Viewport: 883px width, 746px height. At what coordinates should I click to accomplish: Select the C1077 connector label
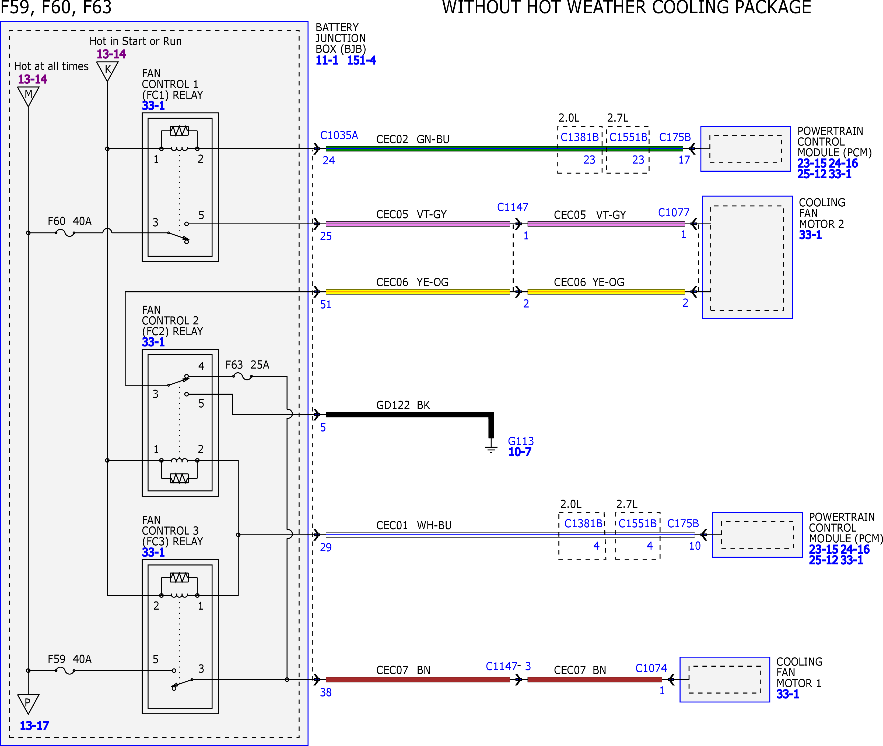674,212
